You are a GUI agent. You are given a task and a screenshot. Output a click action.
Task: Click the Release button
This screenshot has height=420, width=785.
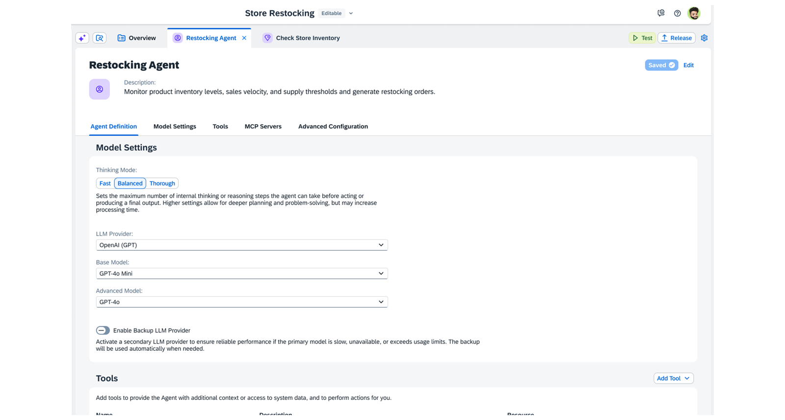pos(677,38)
